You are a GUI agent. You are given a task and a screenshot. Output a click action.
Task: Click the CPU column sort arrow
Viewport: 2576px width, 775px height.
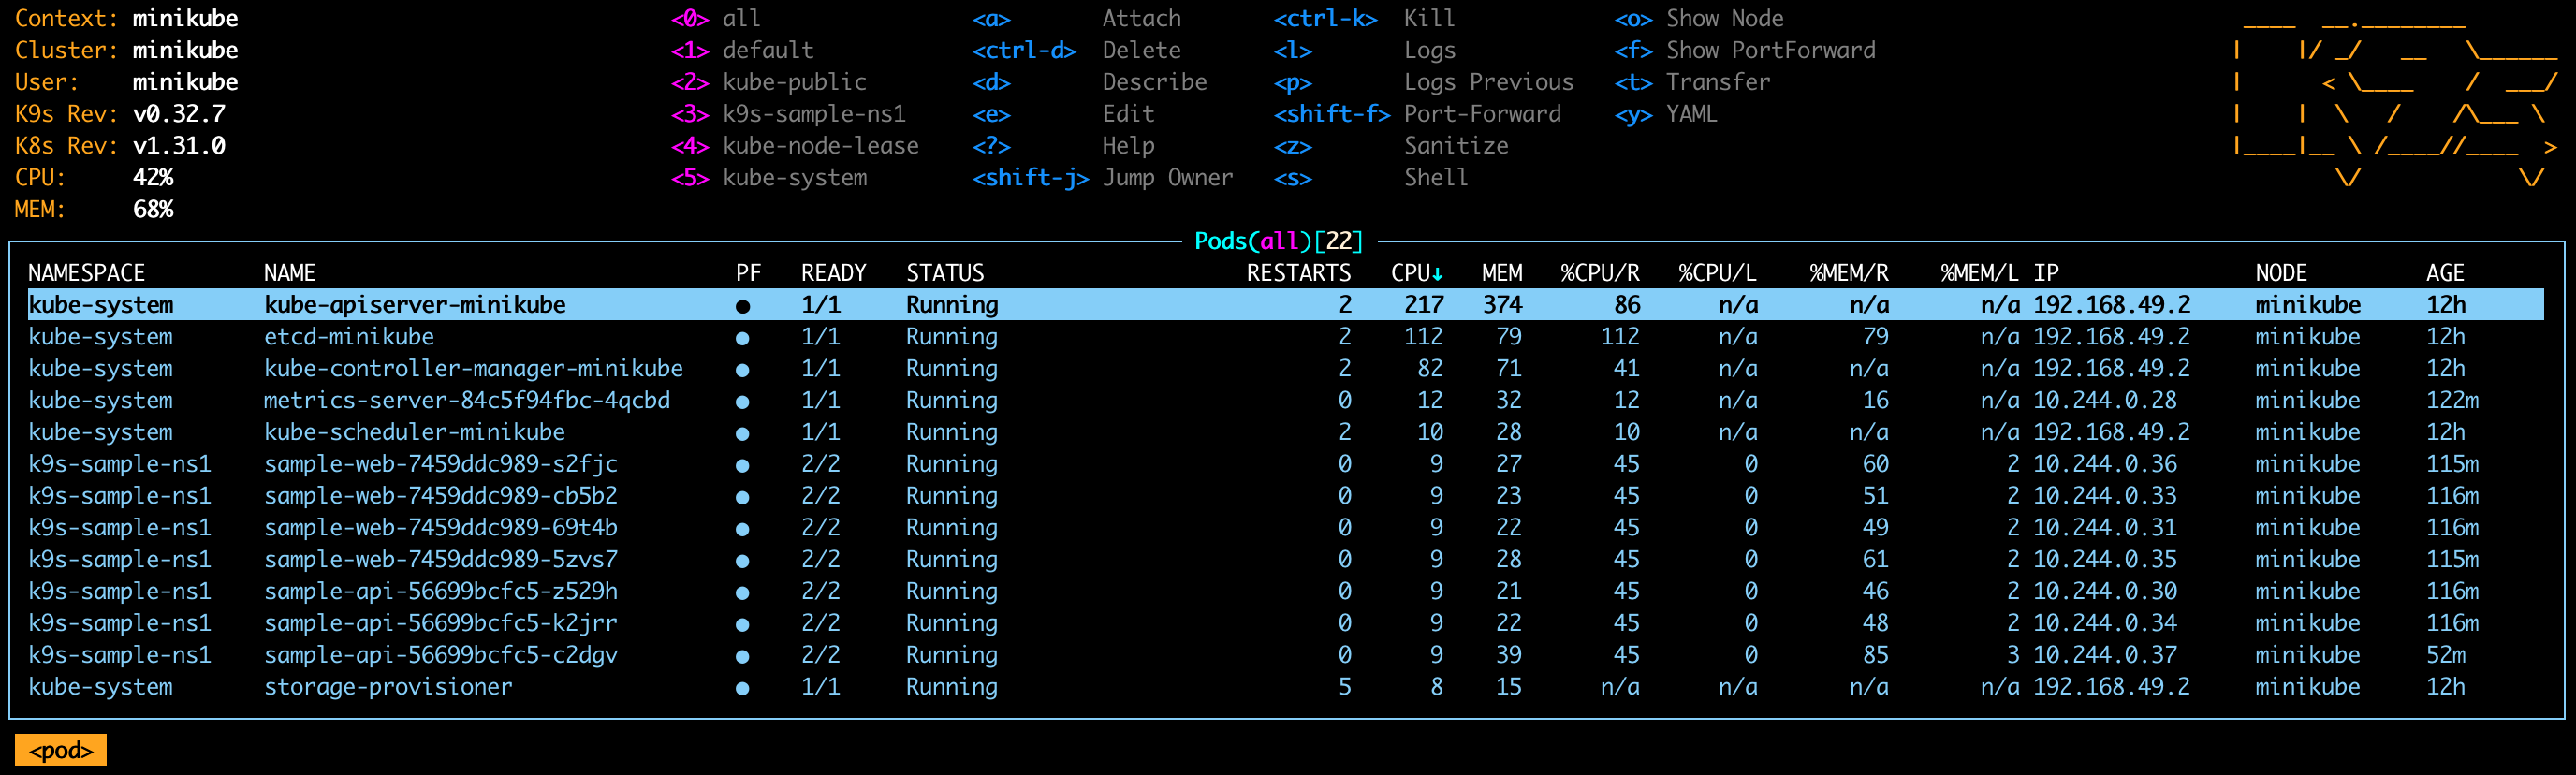(1437, 274)
